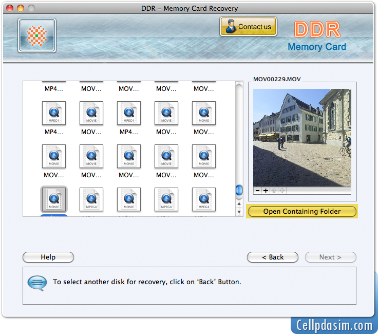This screenshot has width=378, height=334.
Task: Go back with the < Back button
Action: [x=273, y=257]
